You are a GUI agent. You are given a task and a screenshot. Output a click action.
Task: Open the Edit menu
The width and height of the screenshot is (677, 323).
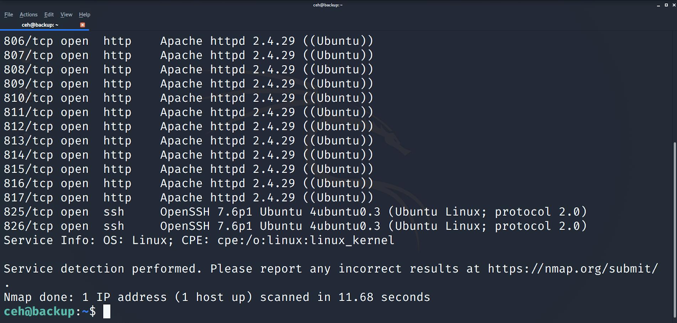(x=49, y=14)
